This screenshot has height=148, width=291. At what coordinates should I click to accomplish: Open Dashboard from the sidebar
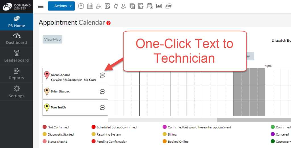tap(16, 39)
